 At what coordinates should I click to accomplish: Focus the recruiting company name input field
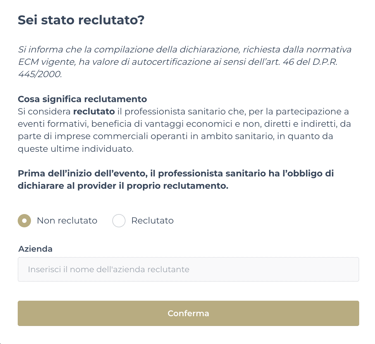coord(188,269)
